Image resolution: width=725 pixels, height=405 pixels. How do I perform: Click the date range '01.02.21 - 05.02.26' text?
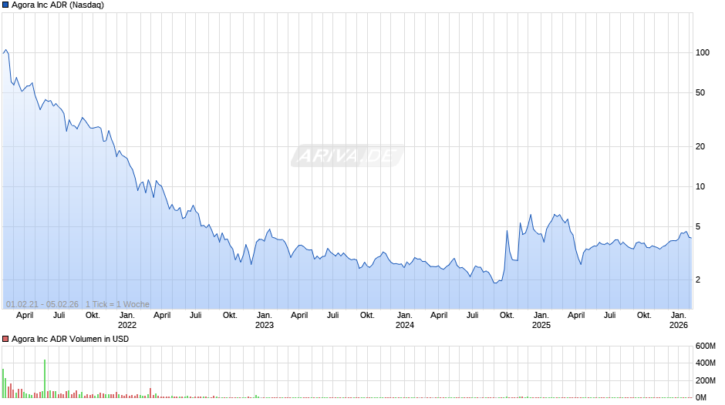coord(42,304)
